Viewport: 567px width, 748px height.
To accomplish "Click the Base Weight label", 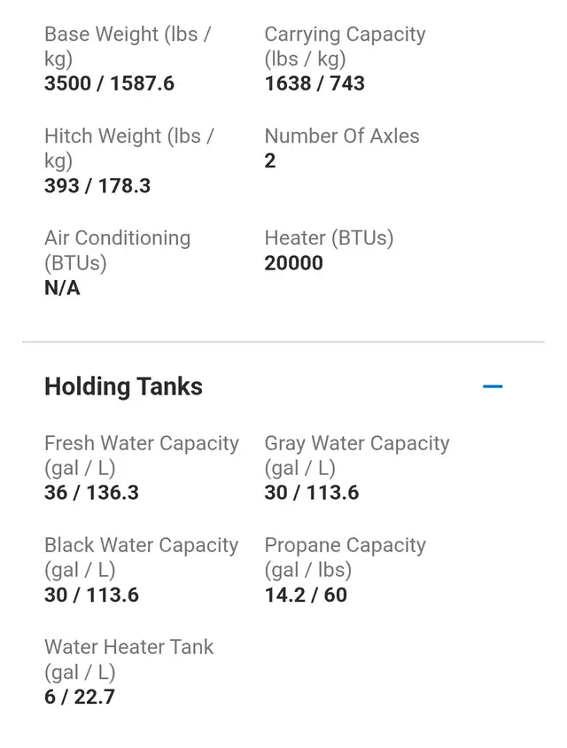I will 128,47.
